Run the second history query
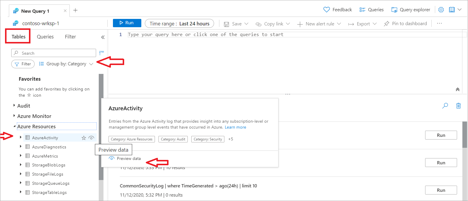The height and width of the screenshot is (201, 468). coord(441,163)
